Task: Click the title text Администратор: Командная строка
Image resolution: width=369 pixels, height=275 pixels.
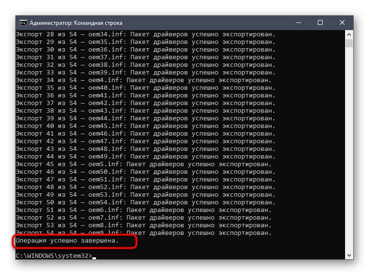Action: [76, 23]
